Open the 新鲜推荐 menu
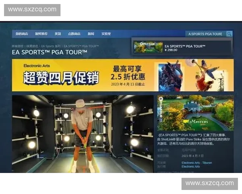Image resolution: width=242 pixels, height=194 pixels. (41, 34)
